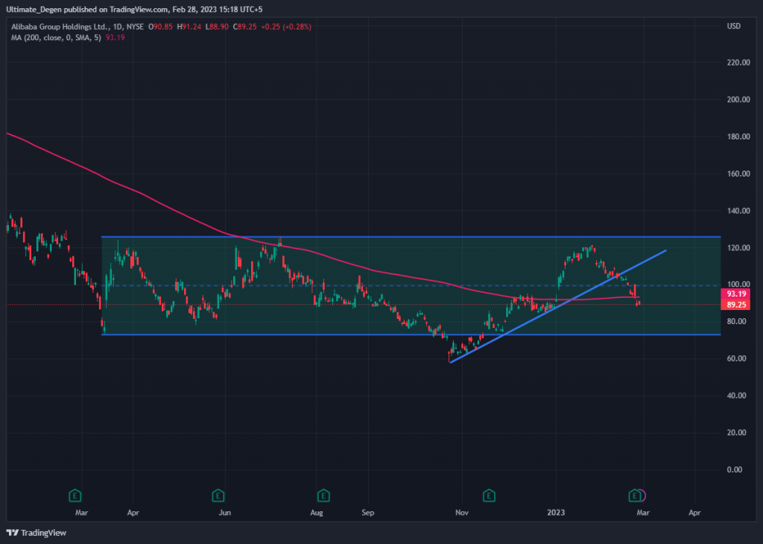
Task: Click the Sep label on time axis
Action: pos(367,513)
